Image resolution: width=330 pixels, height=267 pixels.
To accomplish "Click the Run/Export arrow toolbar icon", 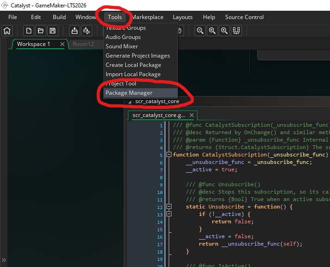I will coord(87,31).
